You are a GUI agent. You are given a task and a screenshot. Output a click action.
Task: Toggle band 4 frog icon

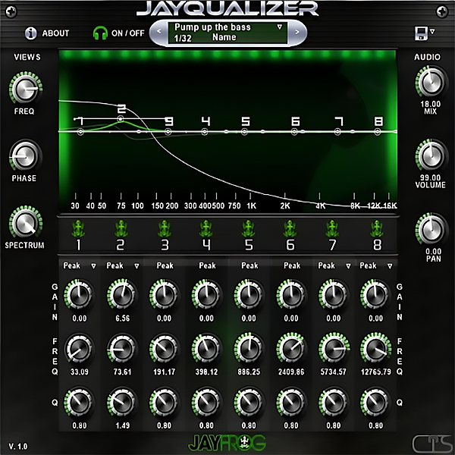click(x=206, y=229)
